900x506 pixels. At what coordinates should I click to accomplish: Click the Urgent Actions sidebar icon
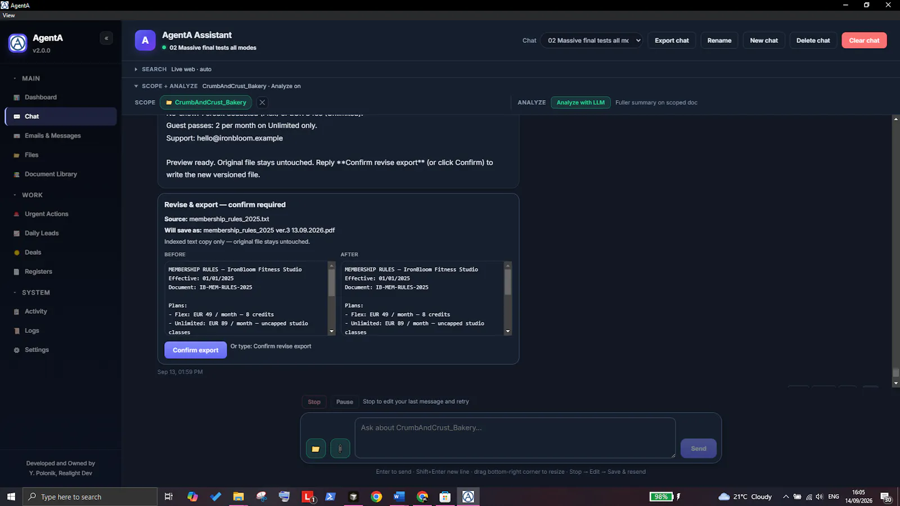coord(17,214)
